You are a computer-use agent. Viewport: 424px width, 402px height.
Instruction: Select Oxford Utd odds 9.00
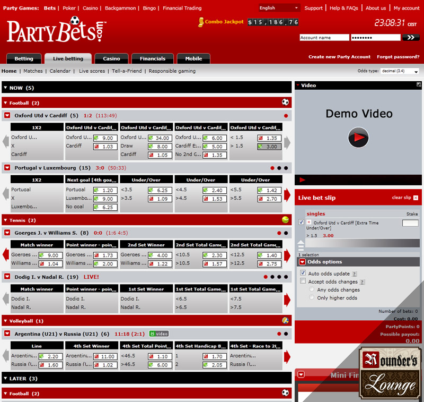[105, 138]
